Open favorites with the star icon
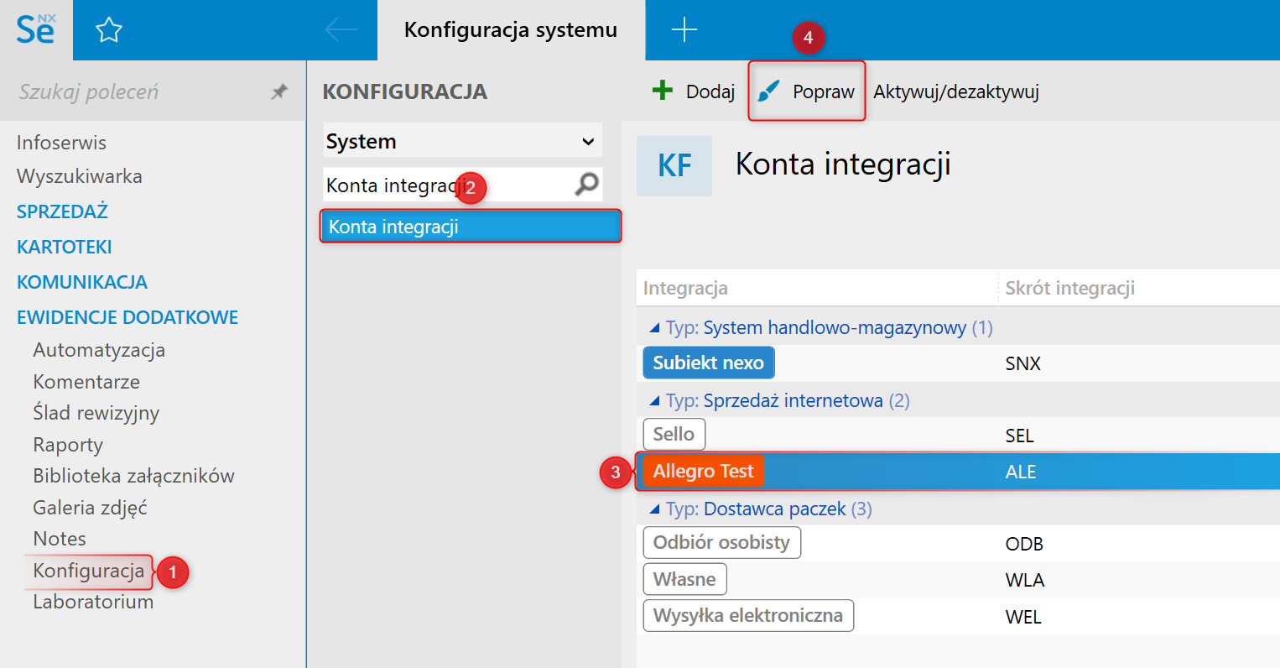Viewport: 1280px width, 668px height. click(109, 31)
